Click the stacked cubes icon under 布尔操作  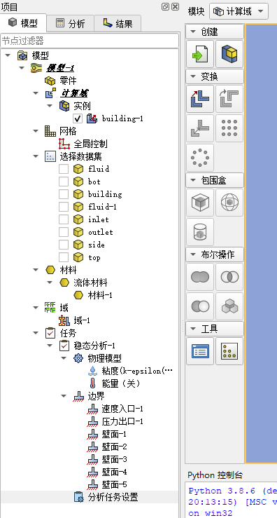[229, 306]
